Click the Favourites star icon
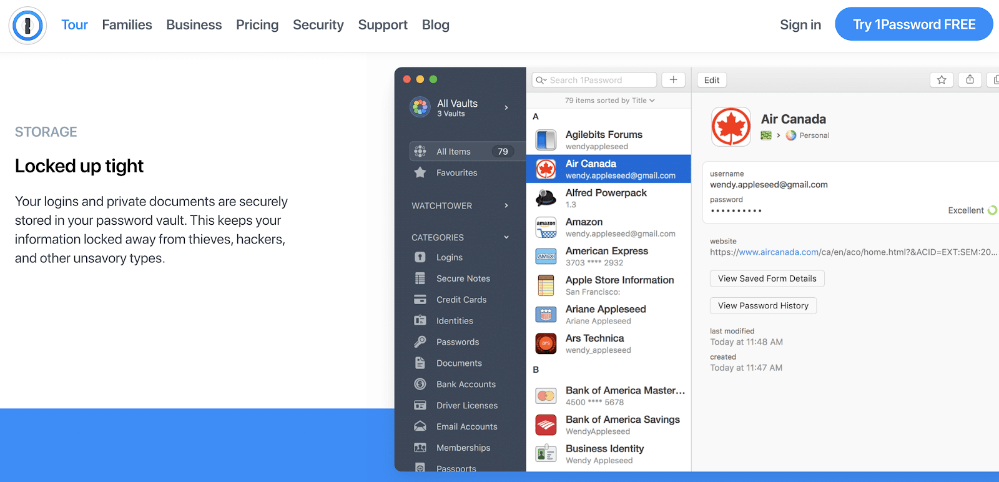The width and height of the screenshot is (999, 482). coord(420,172)
